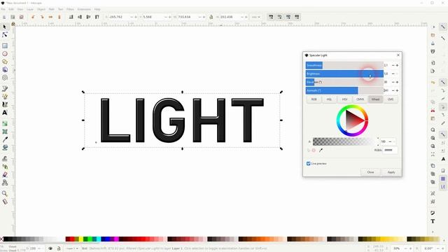Select the Eraser tool
The height and width of the screenshot is (252, 448).
click(x=5, y=174)
